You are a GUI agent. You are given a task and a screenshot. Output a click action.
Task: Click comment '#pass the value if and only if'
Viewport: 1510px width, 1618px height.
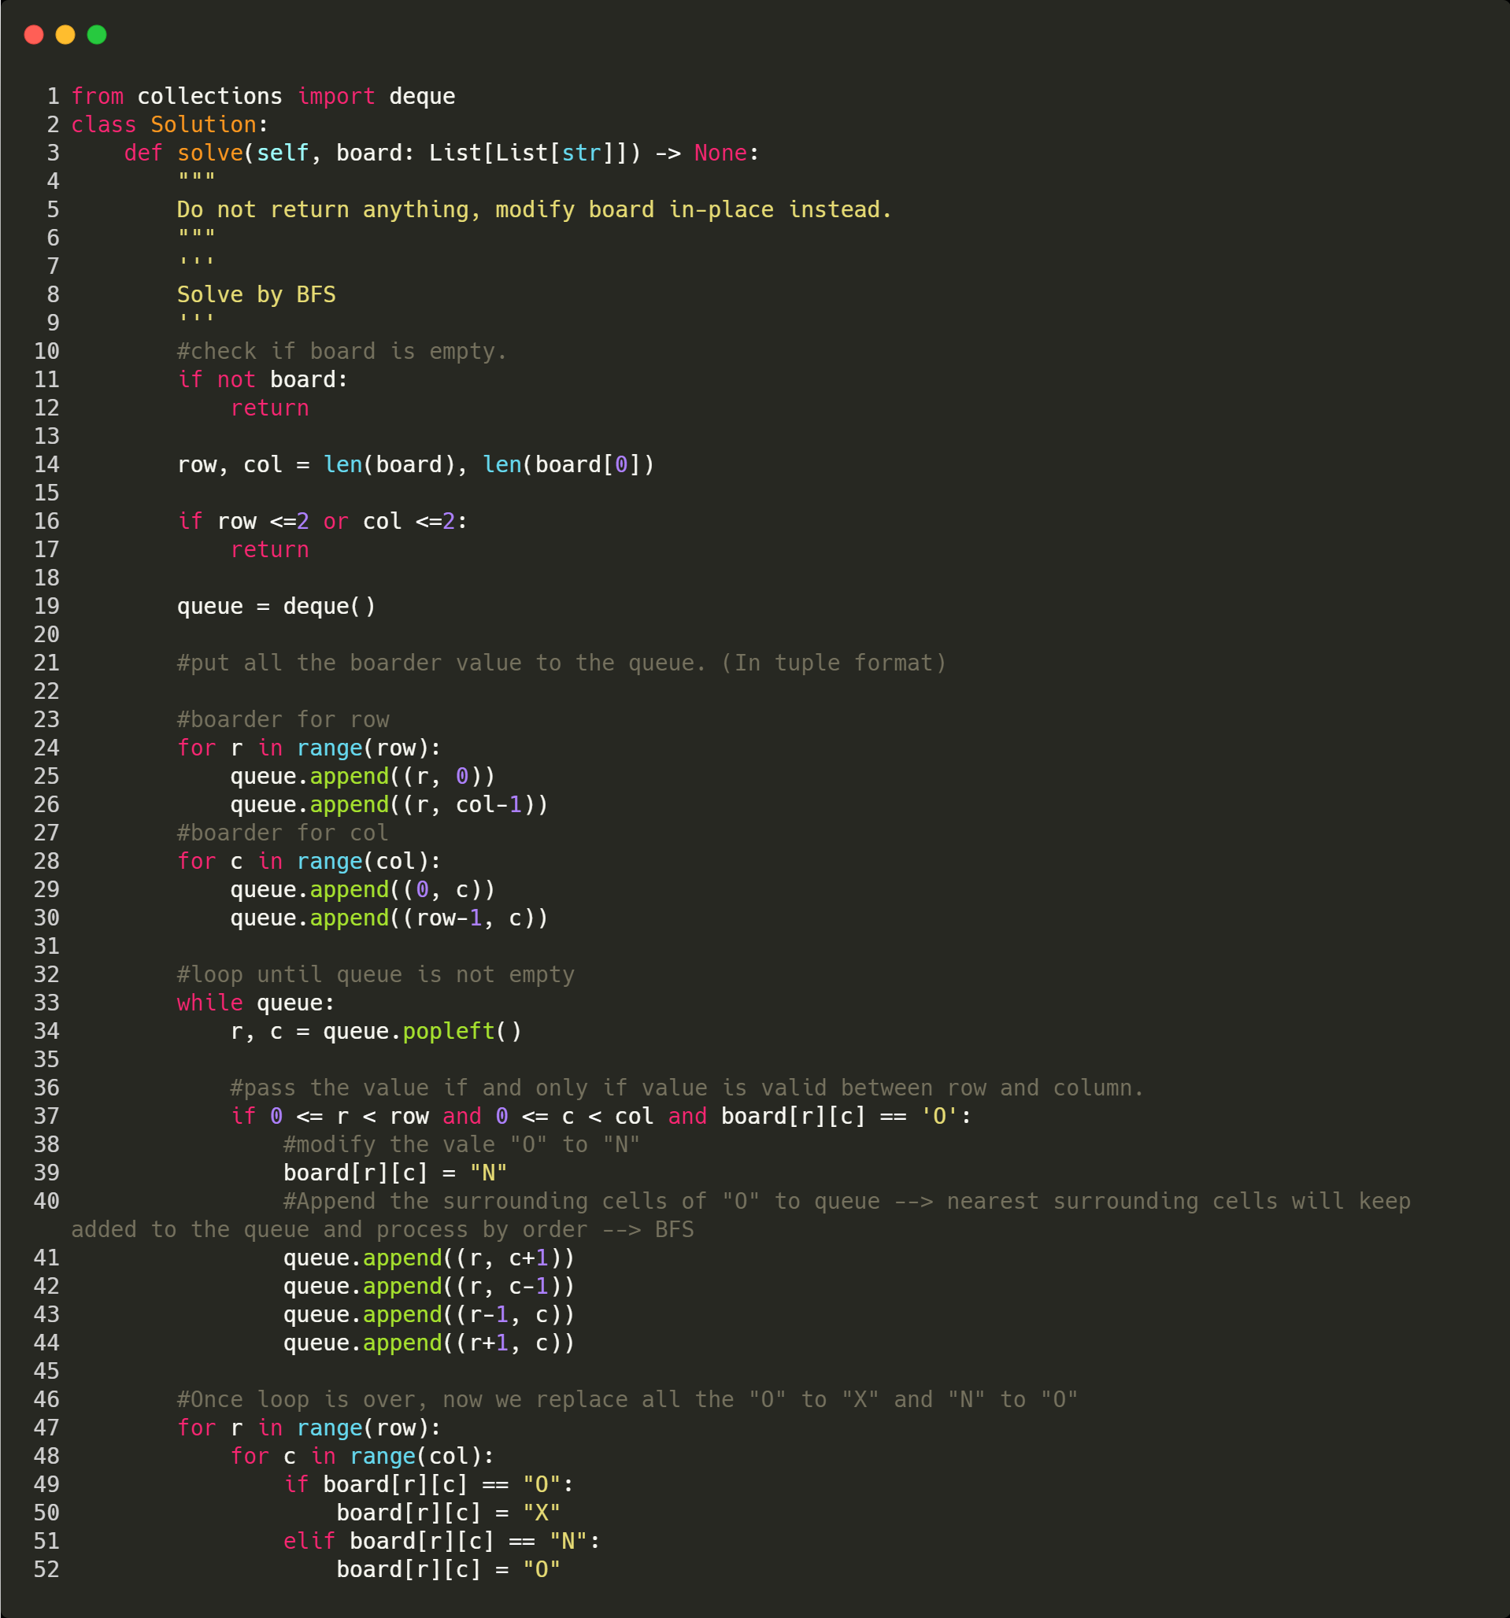coord(687,1088)
